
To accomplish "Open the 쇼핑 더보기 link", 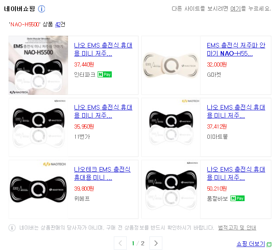I will tap(251, 244).
